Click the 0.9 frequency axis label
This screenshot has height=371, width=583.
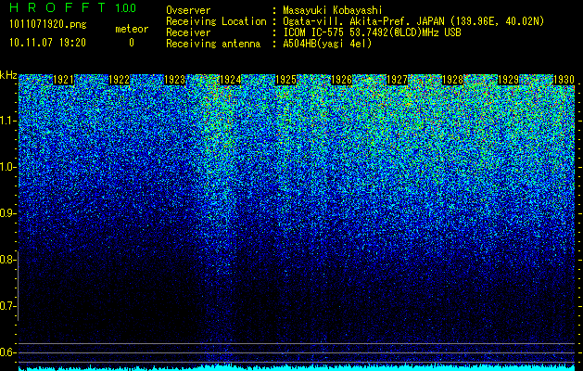pos(7,213)
